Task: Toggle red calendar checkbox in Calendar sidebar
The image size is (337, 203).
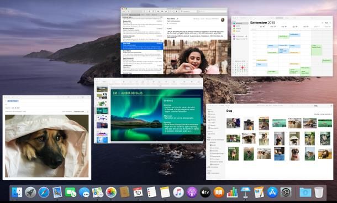Action: click(x=234, y=26)
